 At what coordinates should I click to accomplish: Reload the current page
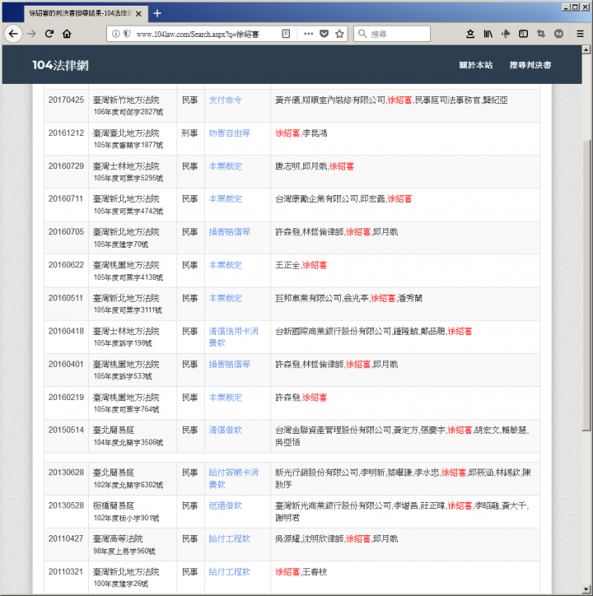coord(49,34)
